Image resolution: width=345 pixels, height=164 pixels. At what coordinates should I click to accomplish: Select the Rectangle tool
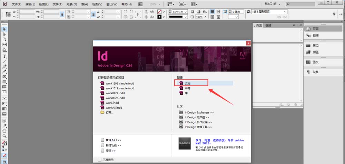coord(4,82)
